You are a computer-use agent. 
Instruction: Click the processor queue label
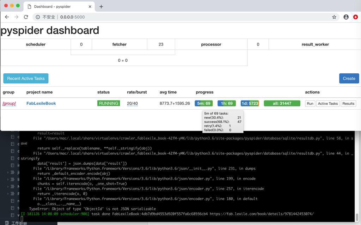pyautogui.click(x=211, y=44)
